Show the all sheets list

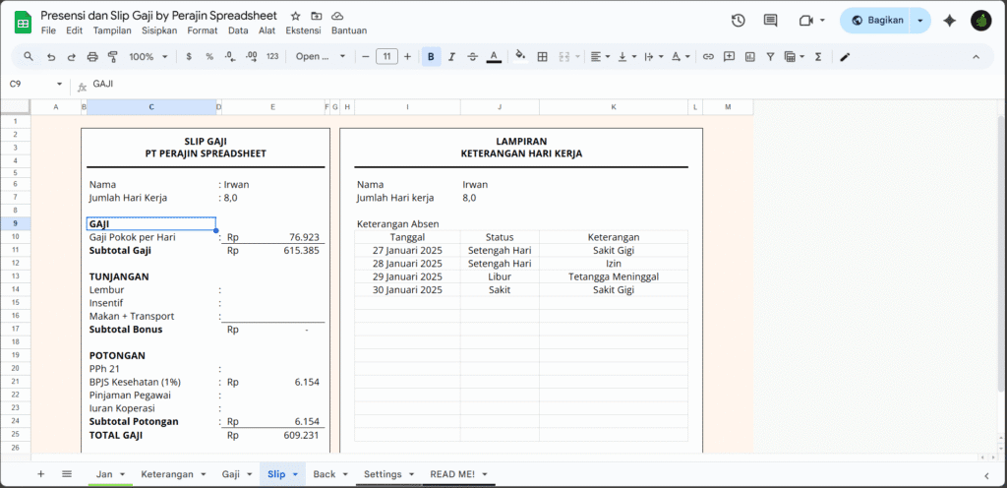(67, 474)
